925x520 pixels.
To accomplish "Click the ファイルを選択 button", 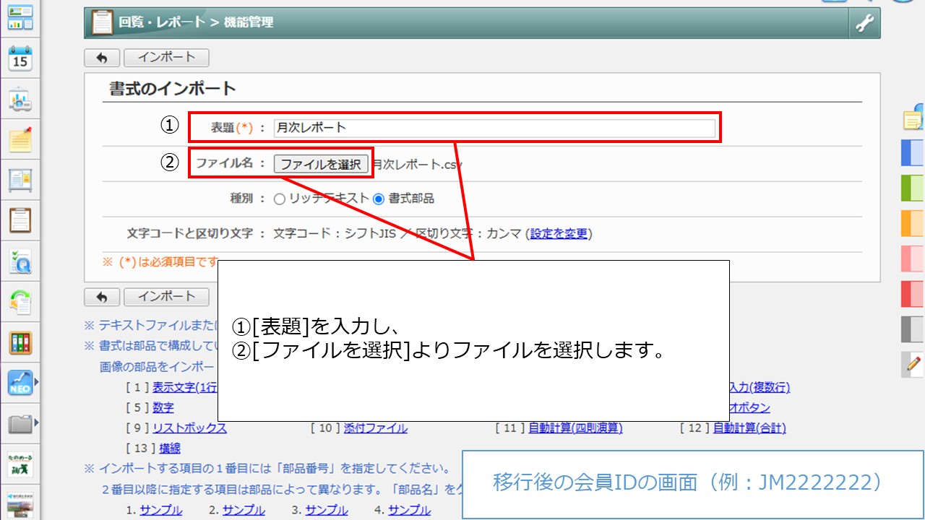I will click(321, 164).
